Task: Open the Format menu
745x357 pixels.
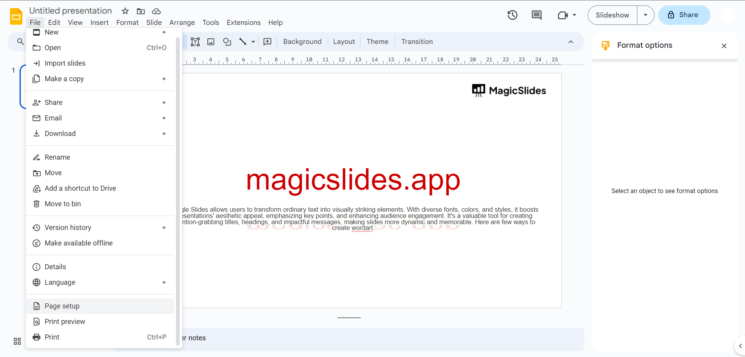Action: (x=127, y=23)
